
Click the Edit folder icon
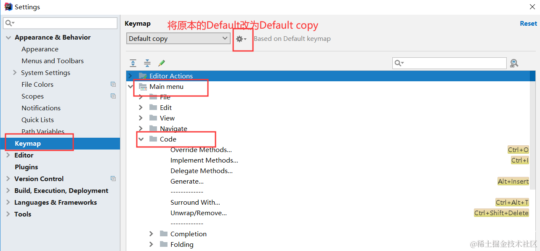(153, 107)
